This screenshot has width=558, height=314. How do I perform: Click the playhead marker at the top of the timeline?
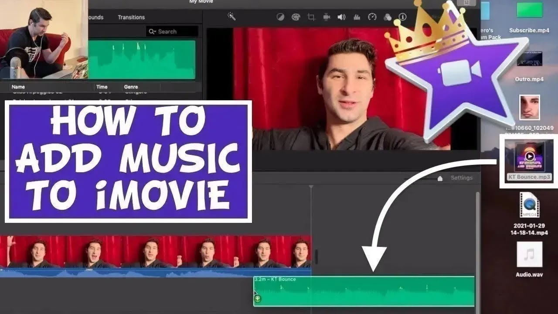pyautogui.click(x=311, y=188)
